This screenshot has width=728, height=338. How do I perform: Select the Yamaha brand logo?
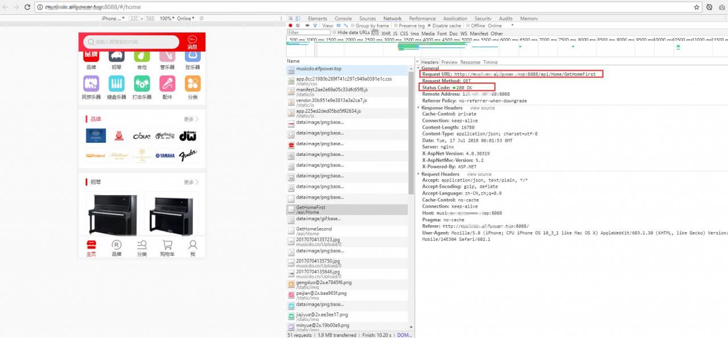[x=165, y=155]
